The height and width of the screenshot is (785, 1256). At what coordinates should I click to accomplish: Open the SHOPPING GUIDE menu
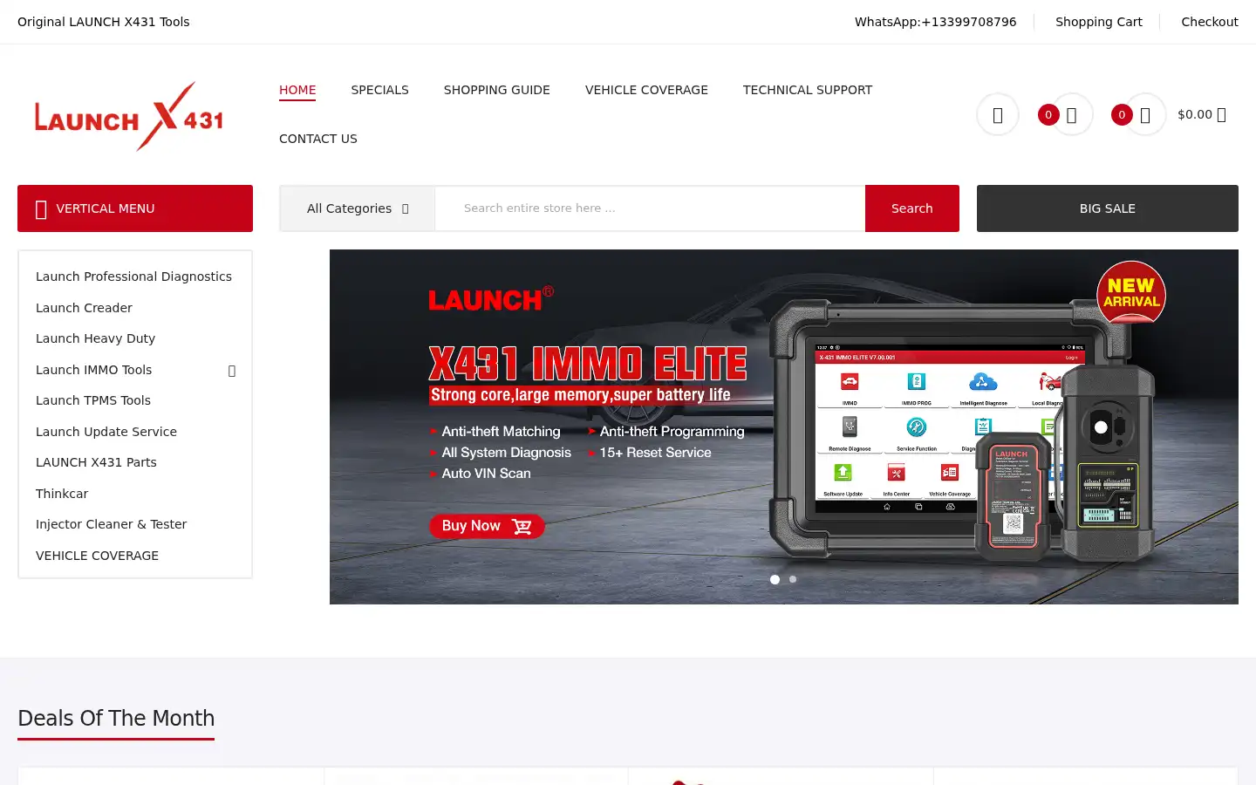tap(496, 90)
